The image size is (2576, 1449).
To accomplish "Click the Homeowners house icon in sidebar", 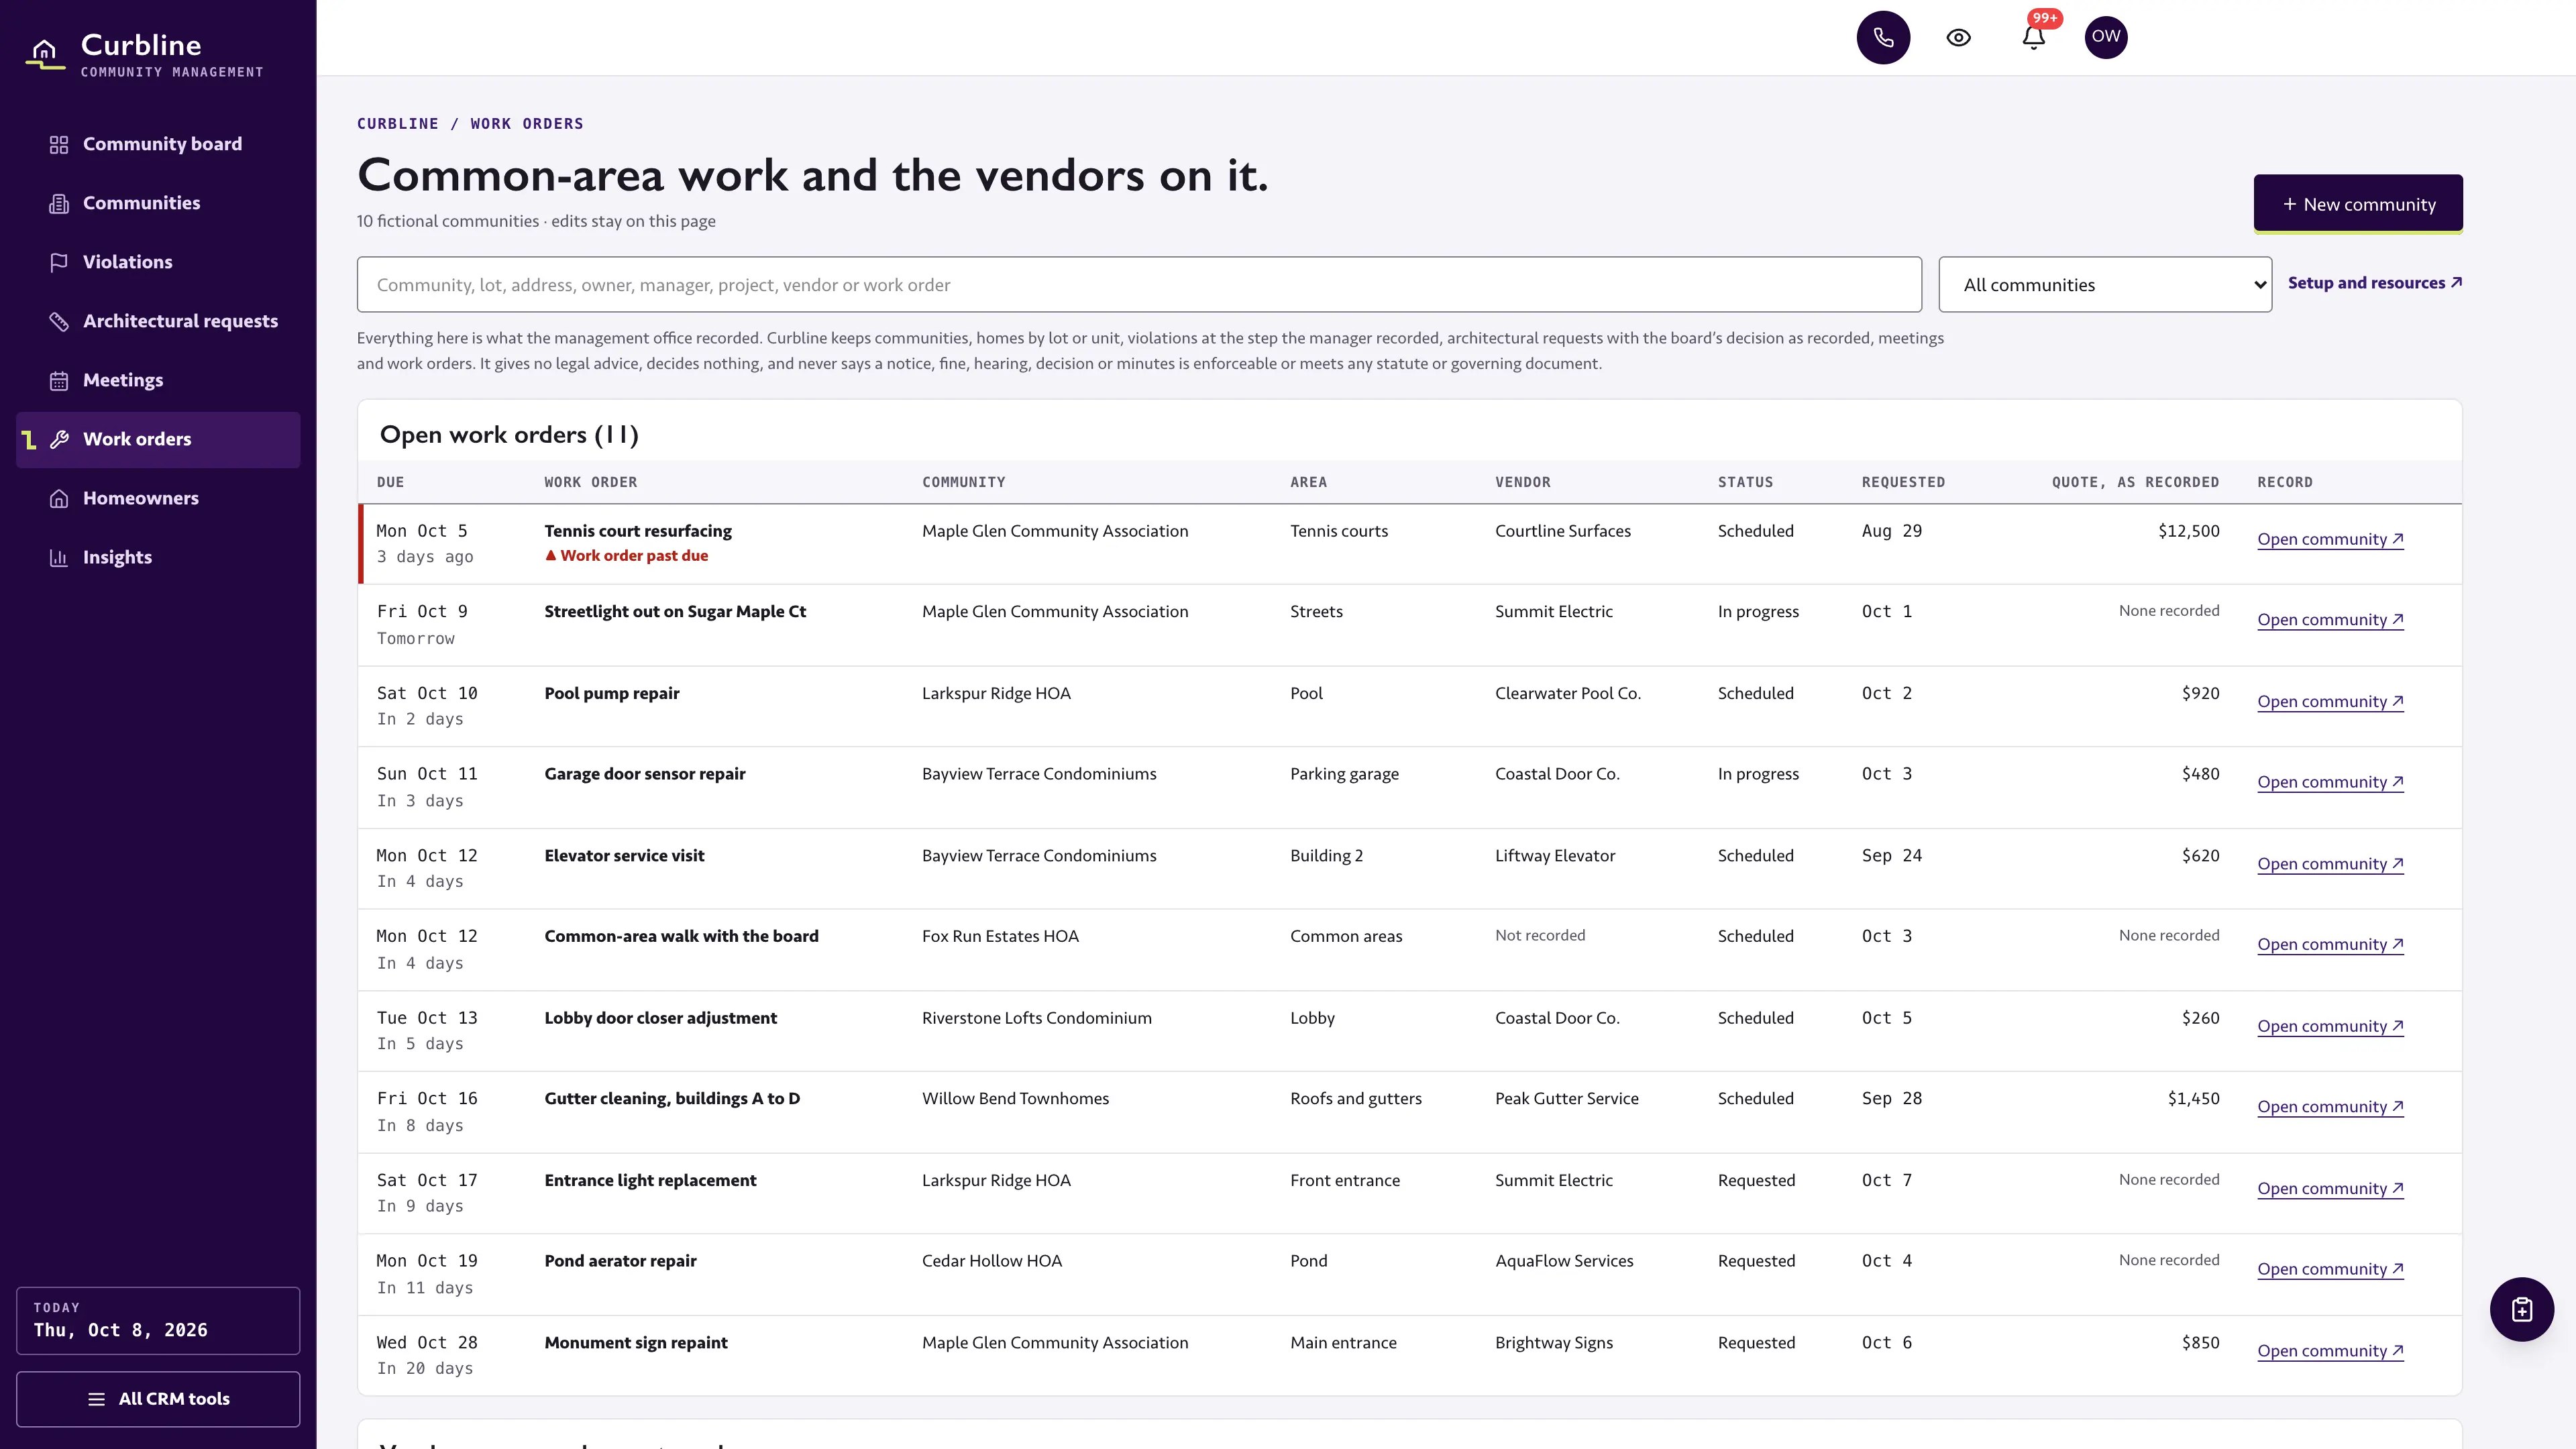I will 59,499.
